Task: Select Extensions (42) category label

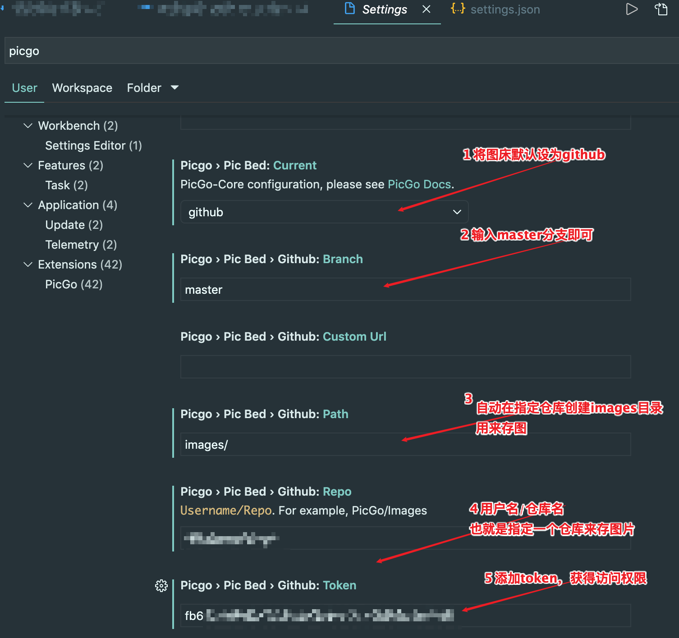Action: pos(80,264)
